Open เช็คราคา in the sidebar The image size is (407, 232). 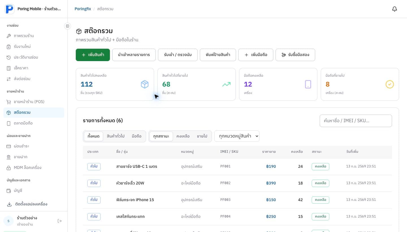point(34,68)
